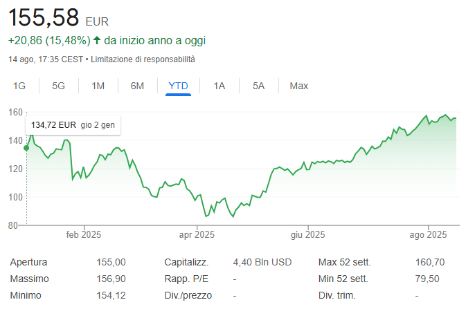The height and width of the screenshot is (309, 466).
Task: Click the ago 2025 axis label
Action: [429, 234]
